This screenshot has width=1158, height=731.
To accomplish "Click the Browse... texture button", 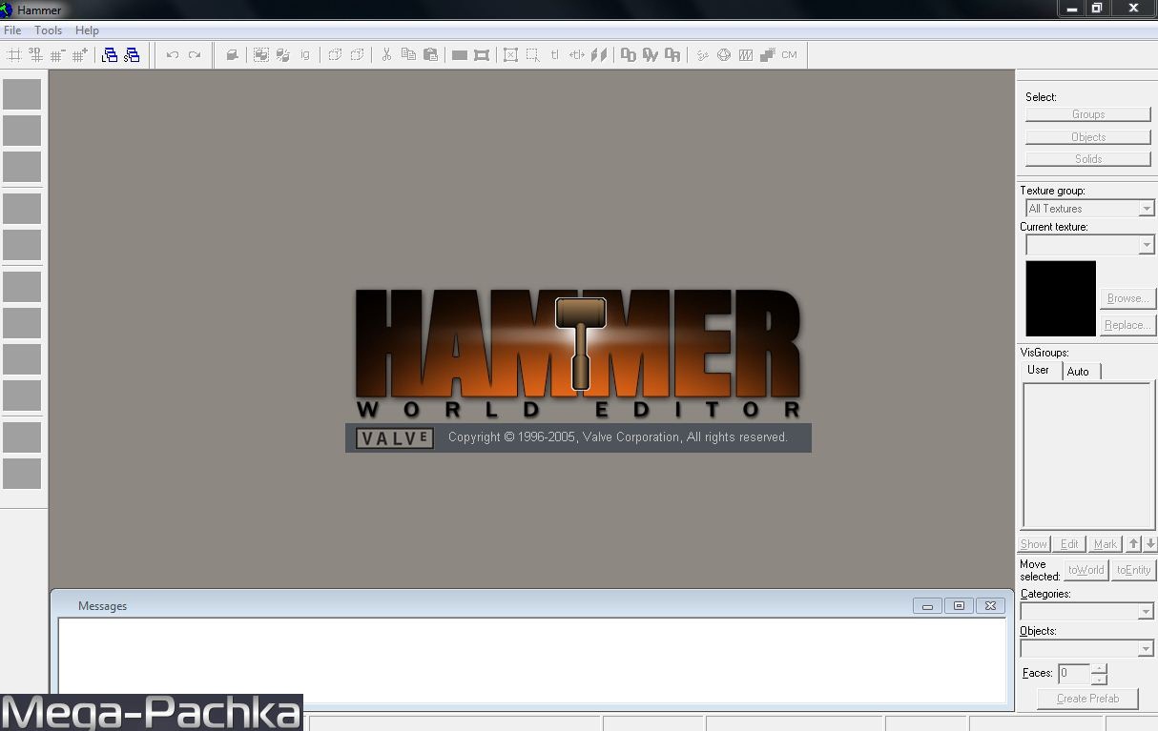I will [x=1127, y=298].
